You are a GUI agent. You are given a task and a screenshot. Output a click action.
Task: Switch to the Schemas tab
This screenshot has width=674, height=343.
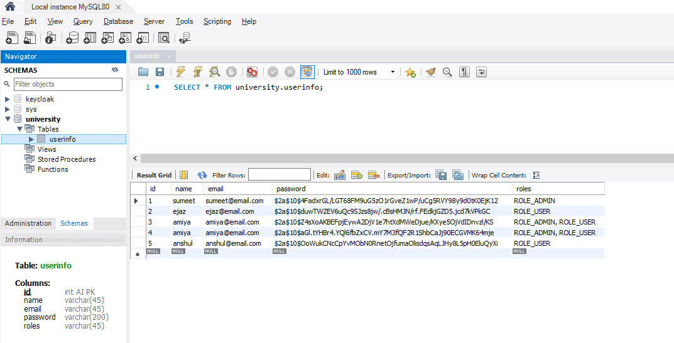click(74, 223)
